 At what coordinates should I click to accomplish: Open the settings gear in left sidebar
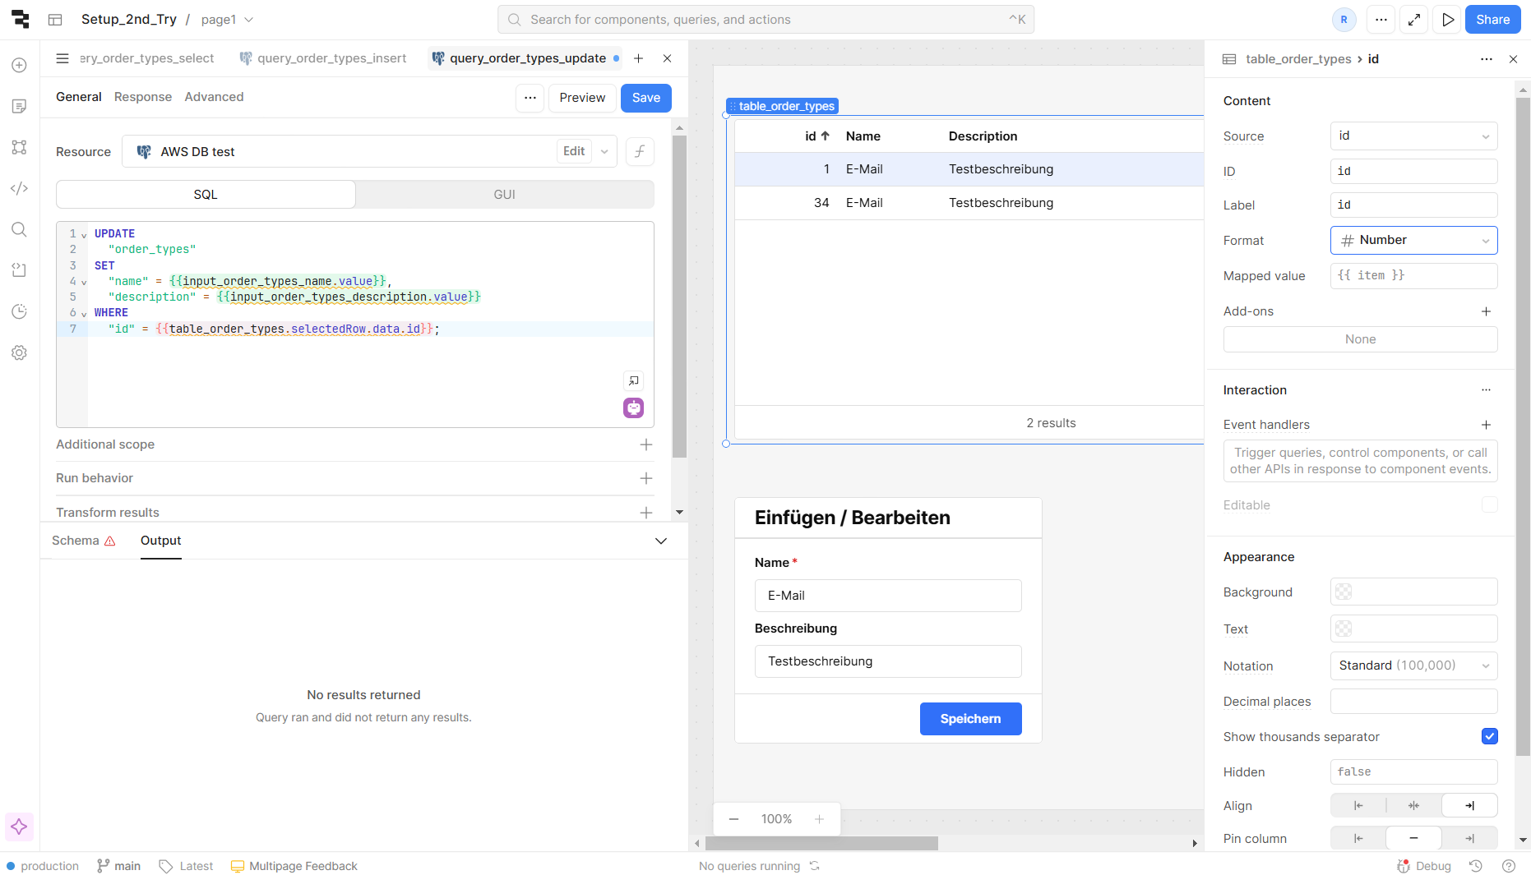tap(20, 352)
